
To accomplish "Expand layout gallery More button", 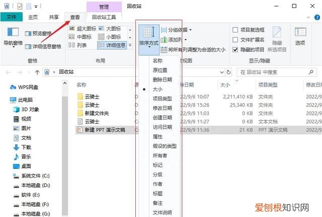I will (x=130, y=45).
